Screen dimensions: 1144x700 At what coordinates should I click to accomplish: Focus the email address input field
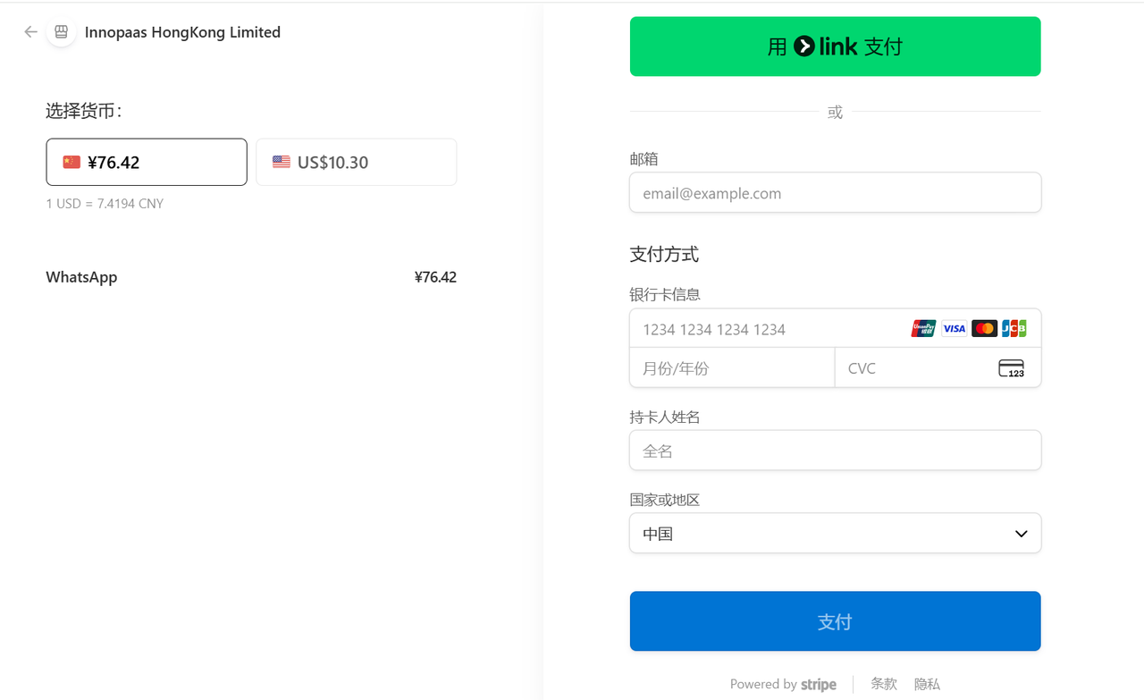pyautogui.click(x=835, y=193)
